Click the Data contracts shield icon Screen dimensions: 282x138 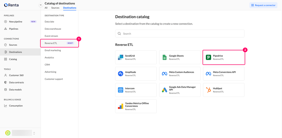pos(5,82)
